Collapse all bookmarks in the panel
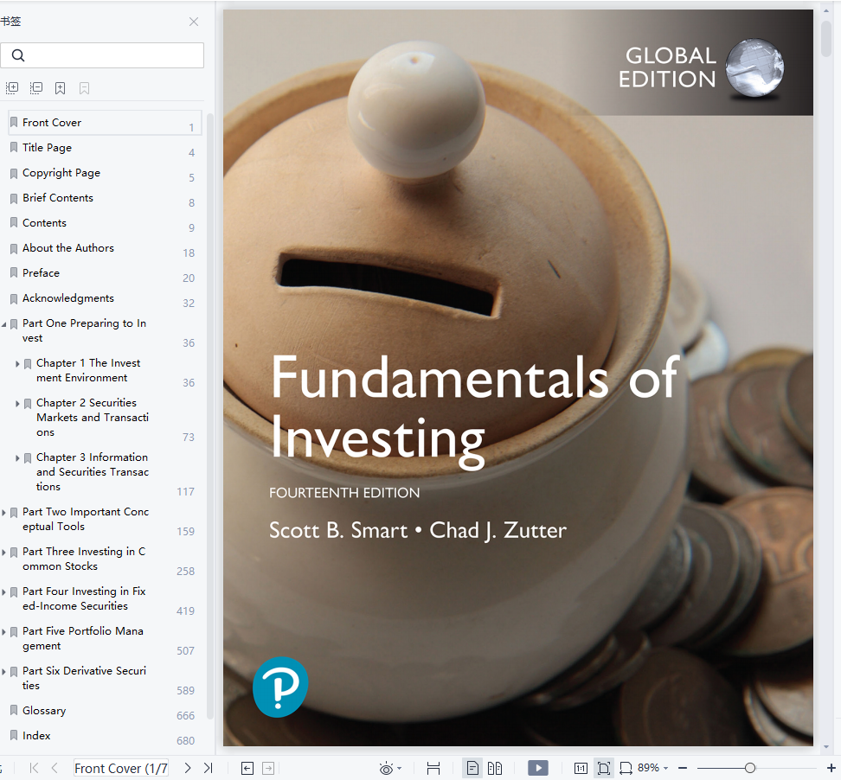 pyautogui.click(x=36, y=88)
